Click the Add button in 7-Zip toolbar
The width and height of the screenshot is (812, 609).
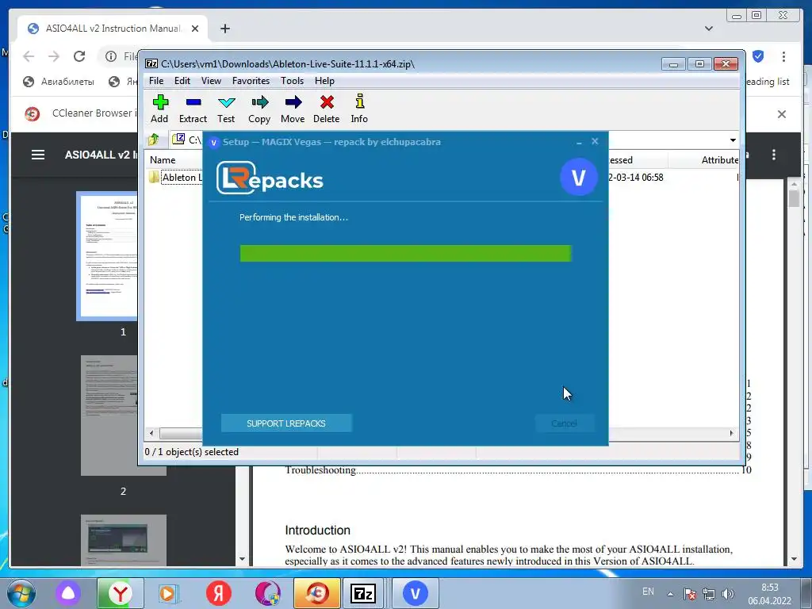click(159, 109)
